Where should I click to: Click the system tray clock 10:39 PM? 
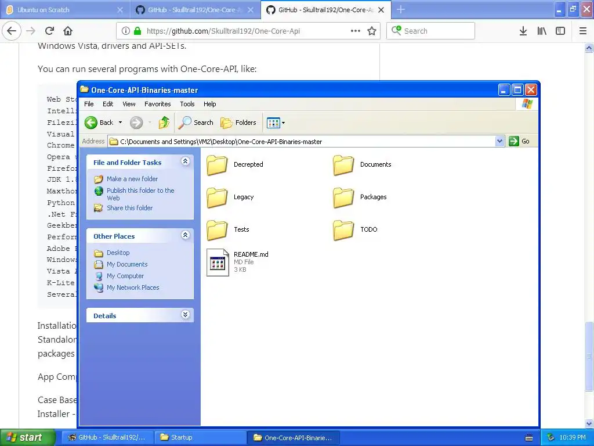[x=573, y=437]
